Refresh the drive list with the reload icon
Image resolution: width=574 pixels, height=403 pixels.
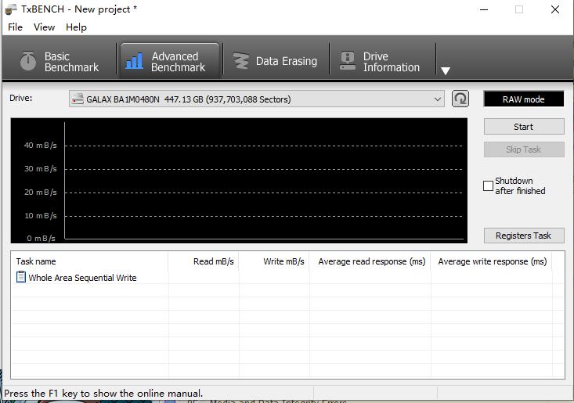tap(460, 99)
